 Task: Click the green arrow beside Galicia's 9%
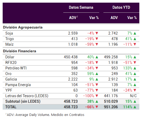pyautogui.click(x=97, y=79)
